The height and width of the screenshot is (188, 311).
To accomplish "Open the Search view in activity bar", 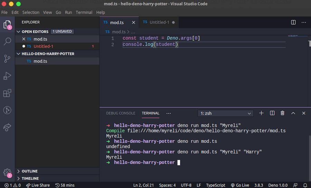I will click(7, 41).
